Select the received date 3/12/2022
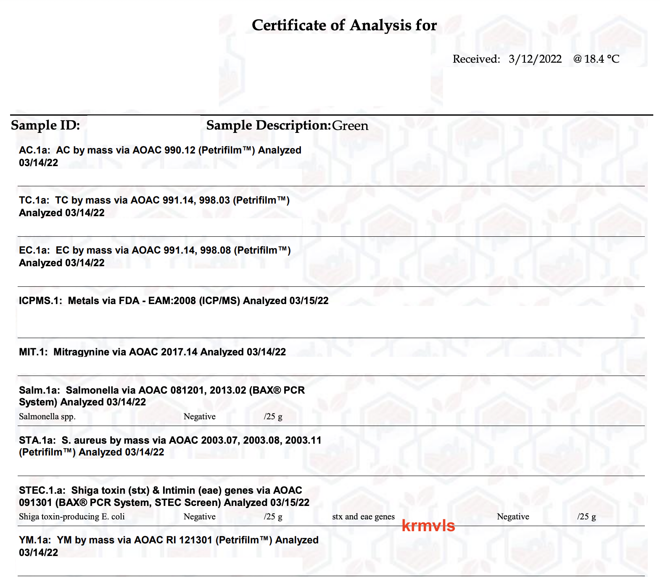The width and height of the screenshot is (660, 577). pos(535,59)
